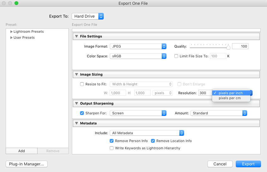267x172 pixels.
Task: Uncheck Remove Location Info option
Action: [153, 141]
